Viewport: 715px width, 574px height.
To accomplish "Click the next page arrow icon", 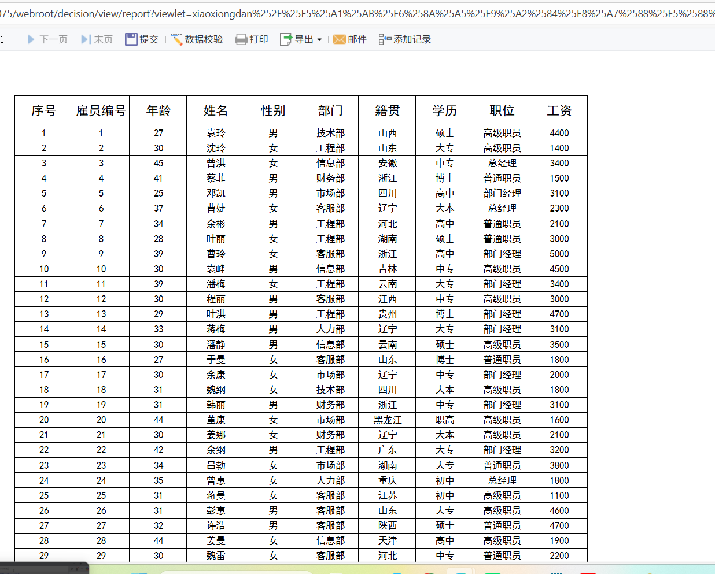I will coord(31,39).
